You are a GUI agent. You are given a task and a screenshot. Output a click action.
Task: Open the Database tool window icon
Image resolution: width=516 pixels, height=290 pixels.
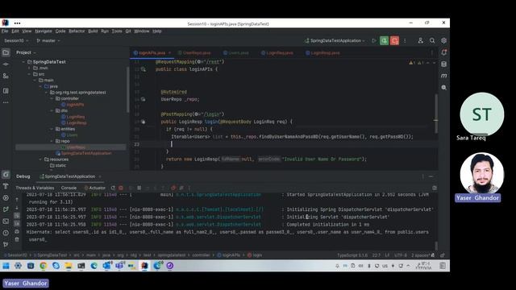tap(444, 64)
